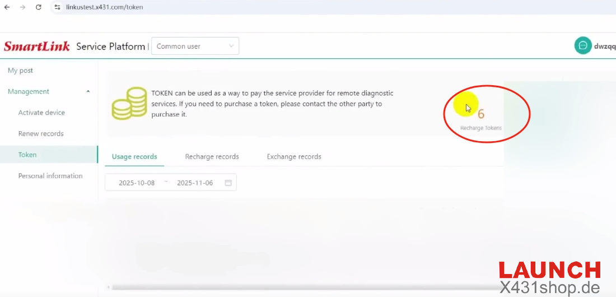Click the end date field 2025-11-06
Screen dimensions: 616x297
click(195, 183)
